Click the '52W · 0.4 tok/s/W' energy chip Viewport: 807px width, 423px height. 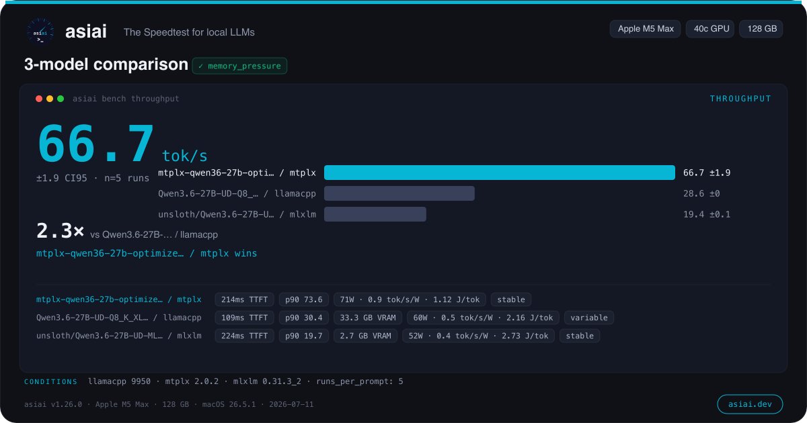coord(478,336)
